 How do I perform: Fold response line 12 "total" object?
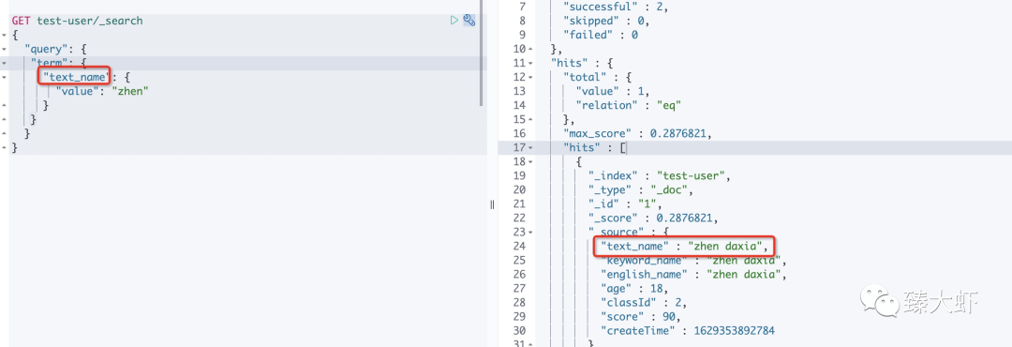click(530, 78)
